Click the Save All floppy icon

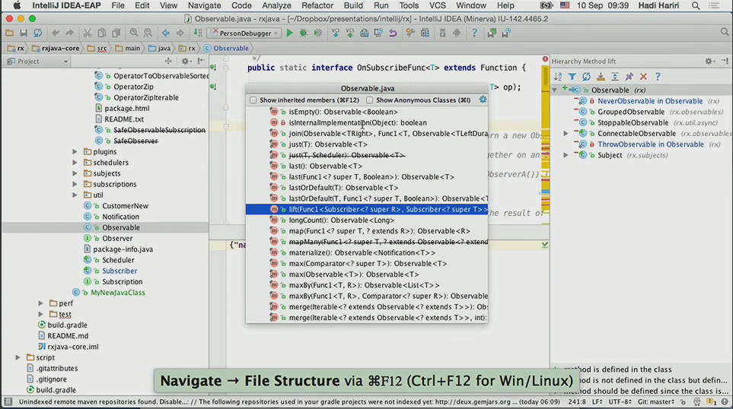pos(24,33)
